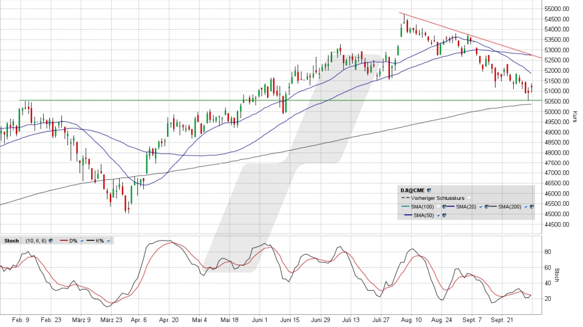The height and width of the screenshot is (327, 583).
Task: Click the K% legend label
Action: 100,240
